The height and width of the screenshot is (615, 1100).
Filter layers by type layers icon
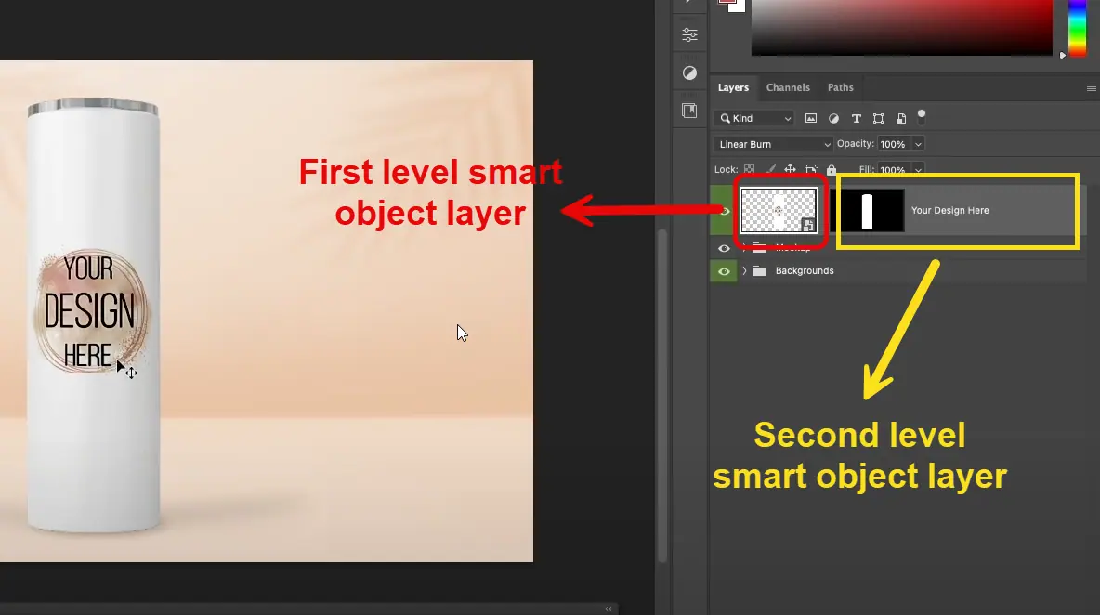tap(856, 119)
